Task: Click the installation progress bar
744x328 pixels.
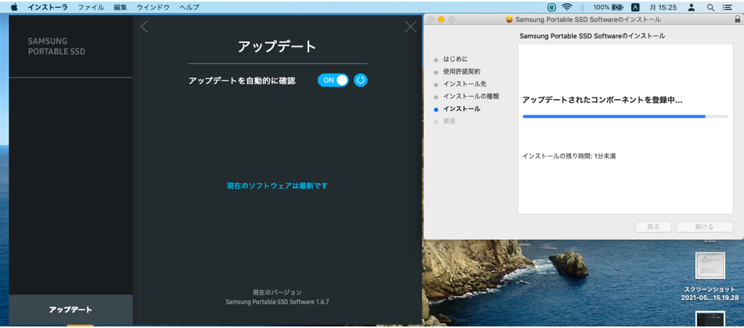Action: (x=625, y=116)
